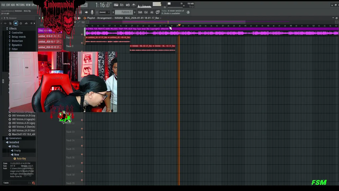
Task: Select the IXAXAA - BGG 01-17_Rec clip on Track 3
Action: click(x=141, y=48)
